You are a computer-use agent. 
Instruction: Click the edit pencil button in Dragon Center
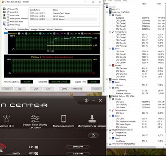click(93, 135)
